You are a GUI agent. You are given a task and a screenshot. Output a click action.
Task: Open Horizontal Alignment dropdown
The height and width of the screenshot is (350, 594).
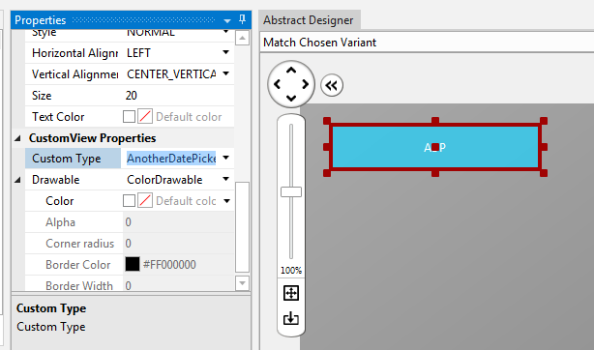click(226, 52)
